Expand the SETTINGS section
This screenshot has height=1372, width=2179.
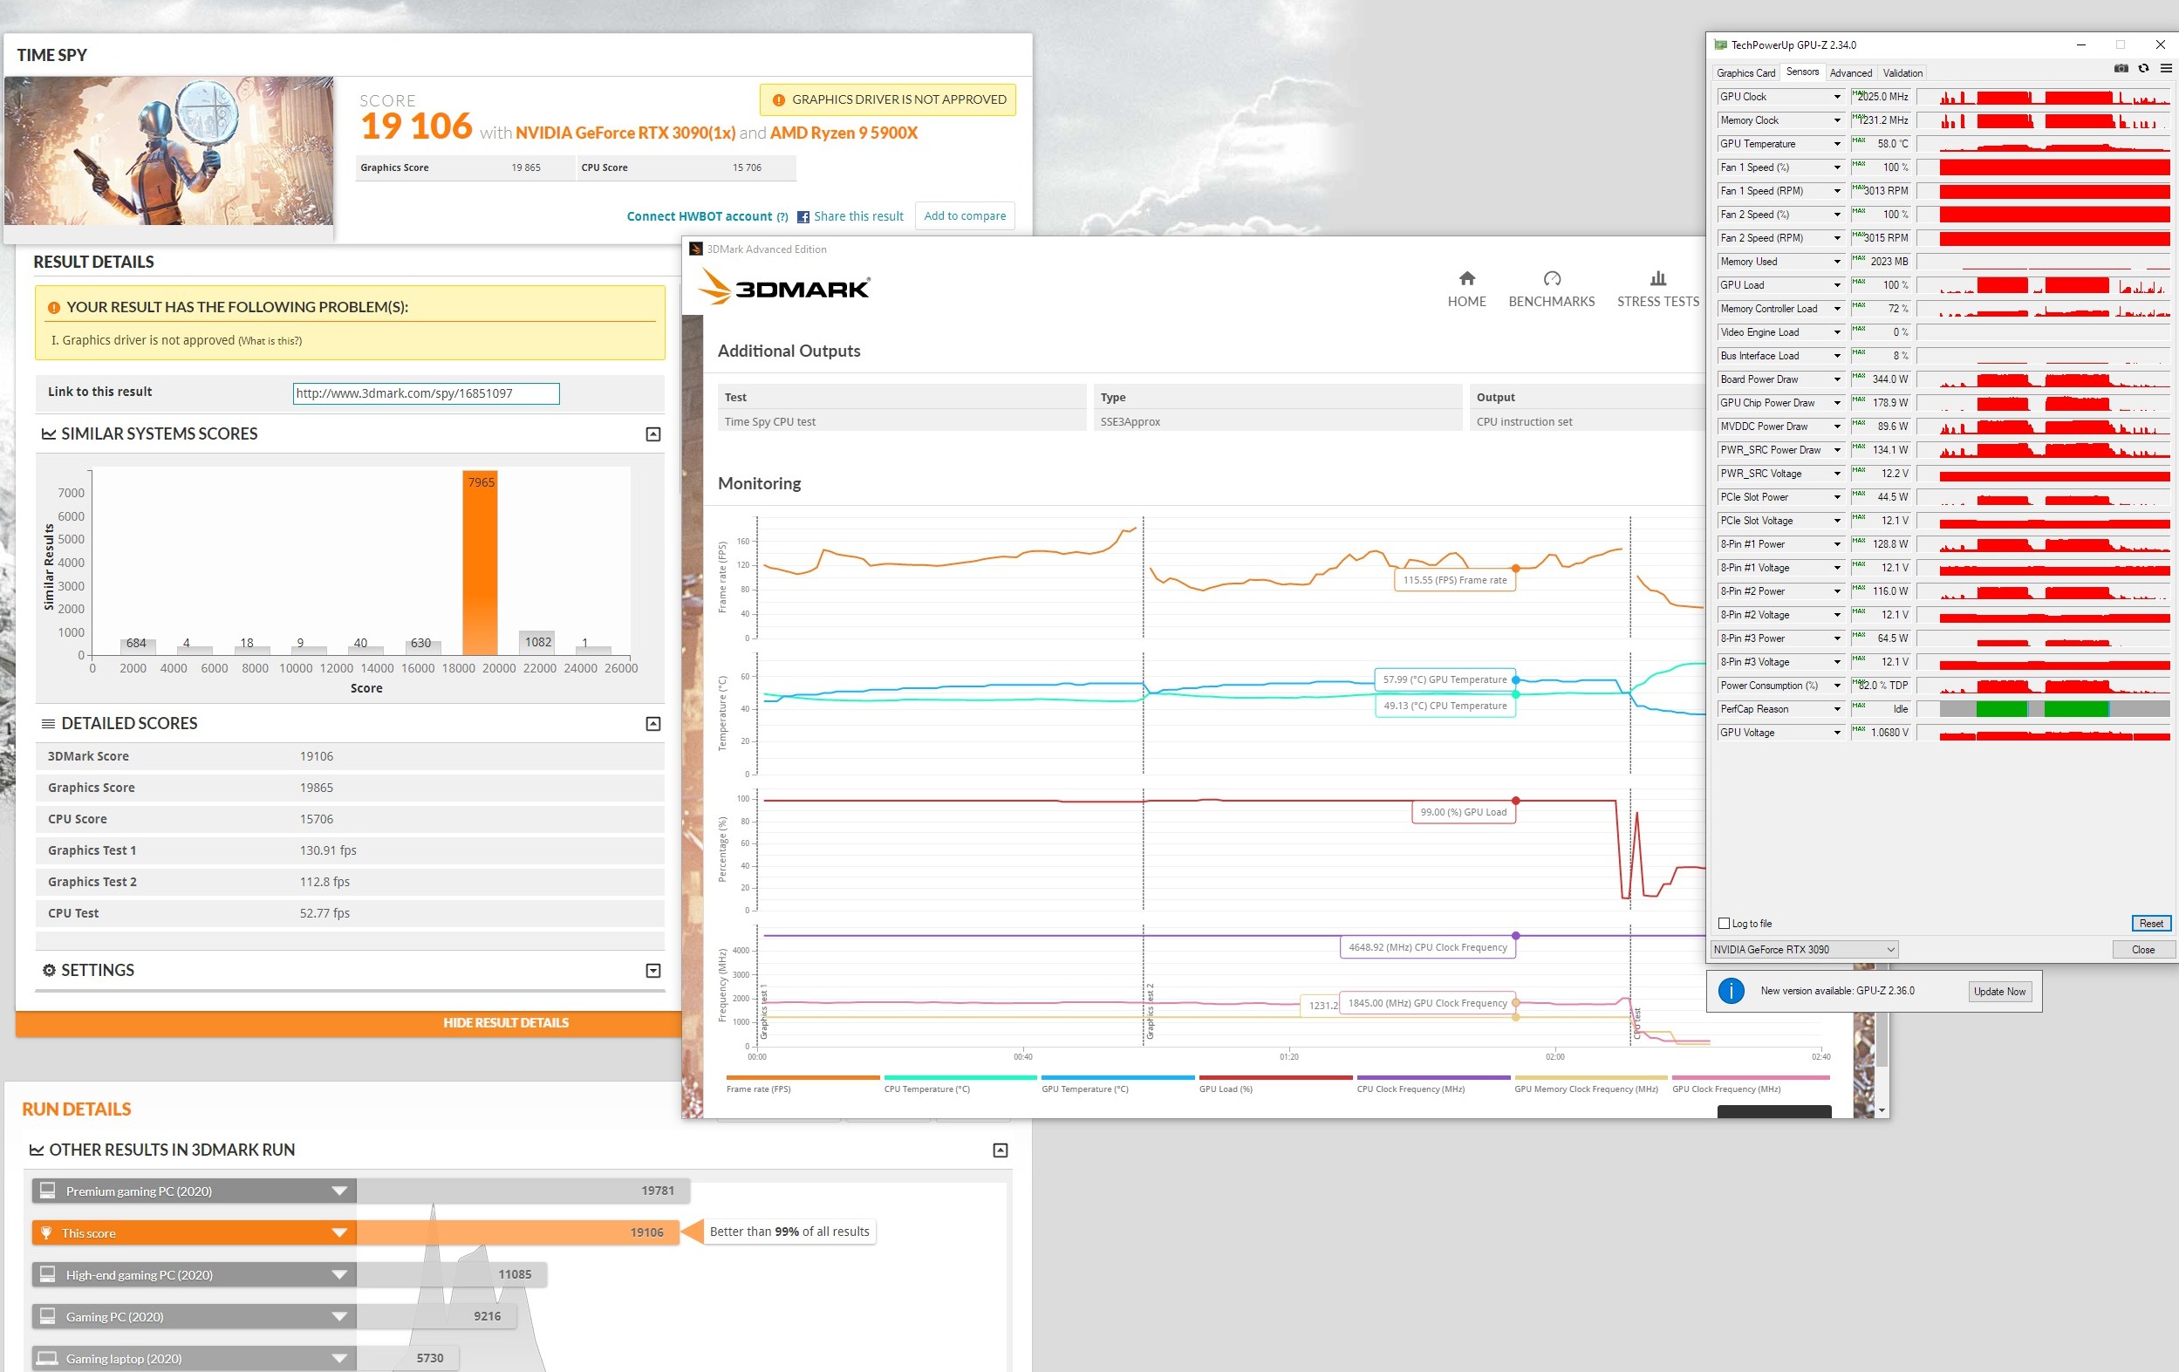pyautogui.click(x=652, y=971)
